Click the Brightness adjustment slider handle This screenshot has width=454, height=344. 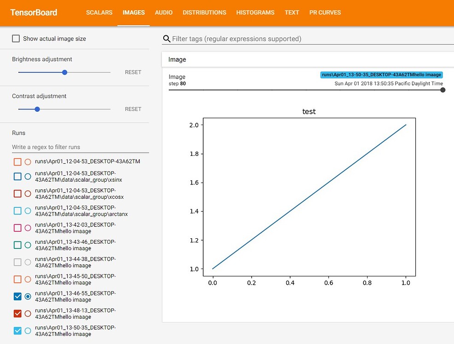click(65, 72)
